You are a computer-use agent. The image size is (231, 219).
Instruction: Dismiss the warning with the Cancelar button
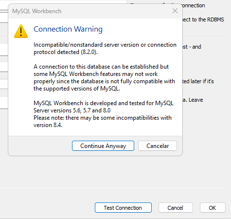[158, 146]
